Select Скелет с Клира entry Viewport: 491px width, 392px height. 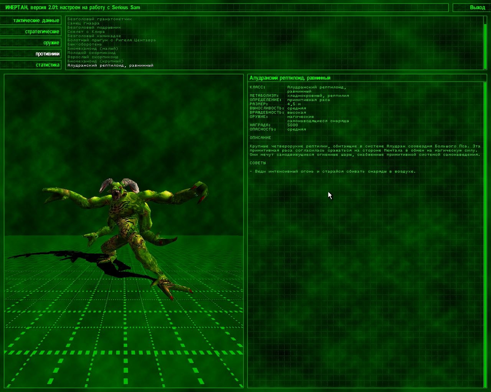tap(86, 31)
